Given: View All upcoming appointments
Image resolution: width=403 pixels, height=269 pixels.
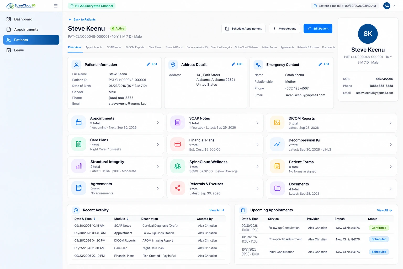Looking at the screenshot, I should coord(384,210).
